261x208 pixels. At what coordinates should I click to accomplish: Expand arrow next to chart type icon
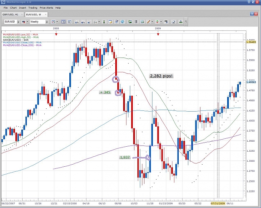57,22
